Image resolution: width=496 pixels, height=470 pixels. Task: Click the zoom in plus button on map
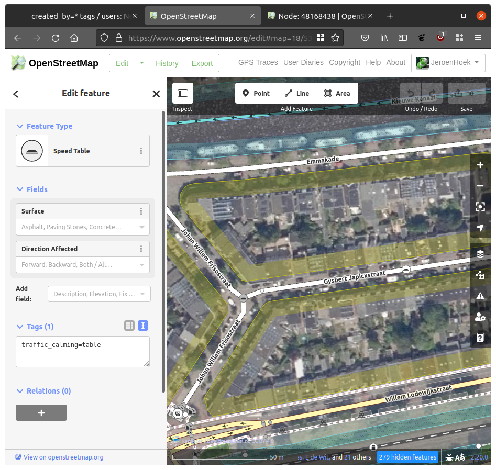click(x=480, y=165)
